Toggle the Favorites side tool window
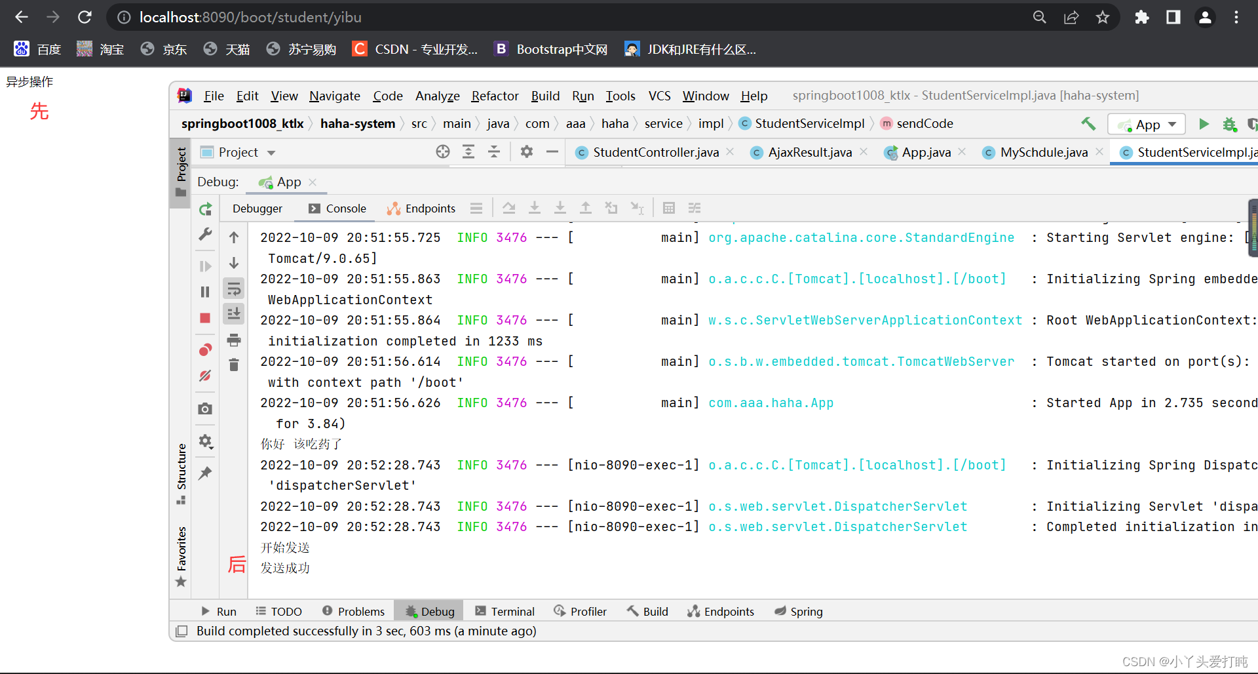 coord(181,557)
